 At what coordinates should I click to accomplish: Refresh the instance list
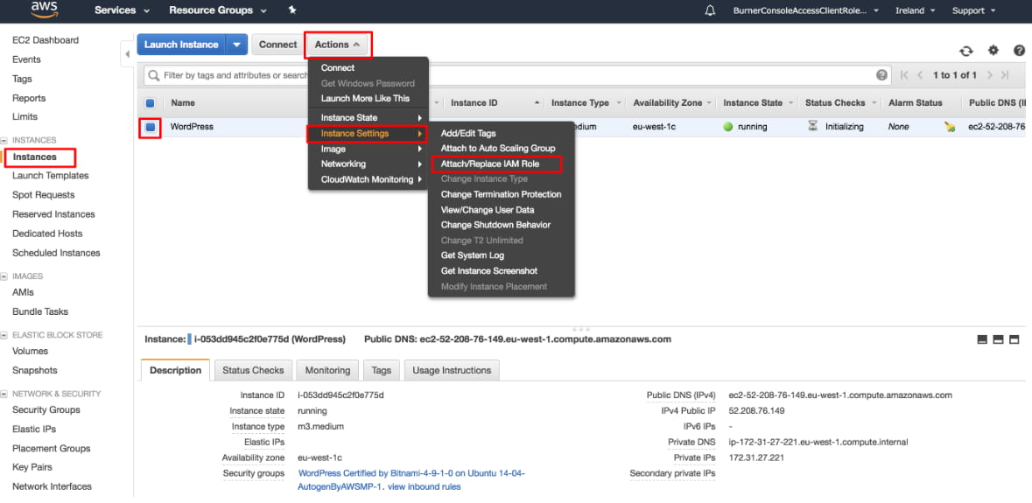(966, 52)
